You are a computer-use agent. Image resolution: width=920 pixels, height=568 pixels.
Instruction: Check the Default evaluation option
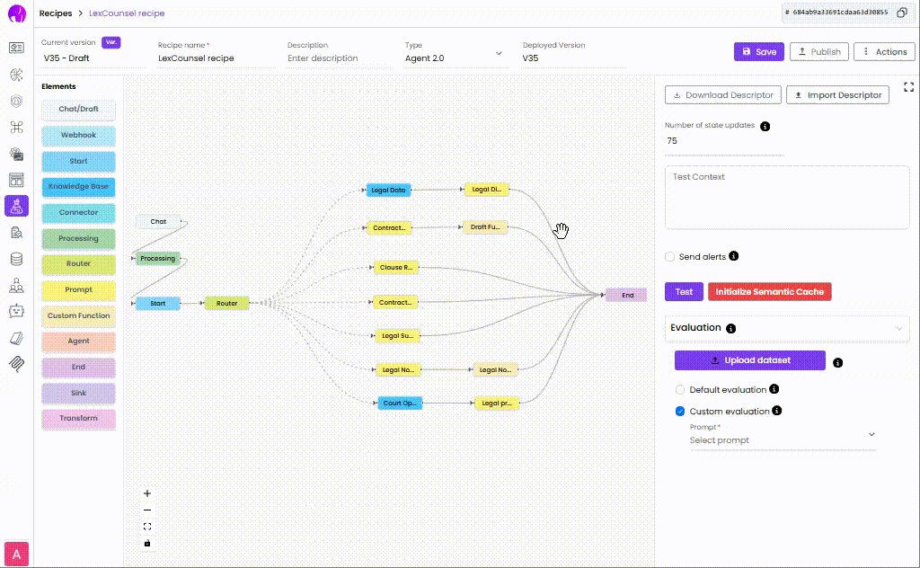pos(681,390)
